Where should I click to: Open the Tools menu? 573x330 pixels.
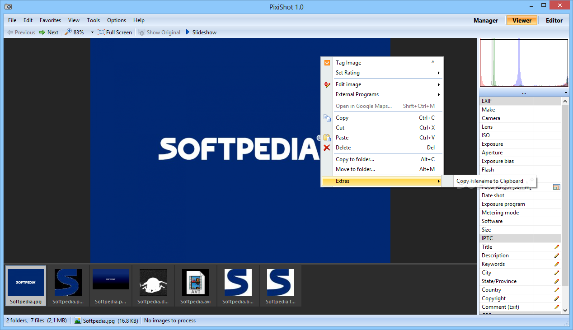[93, 20]
